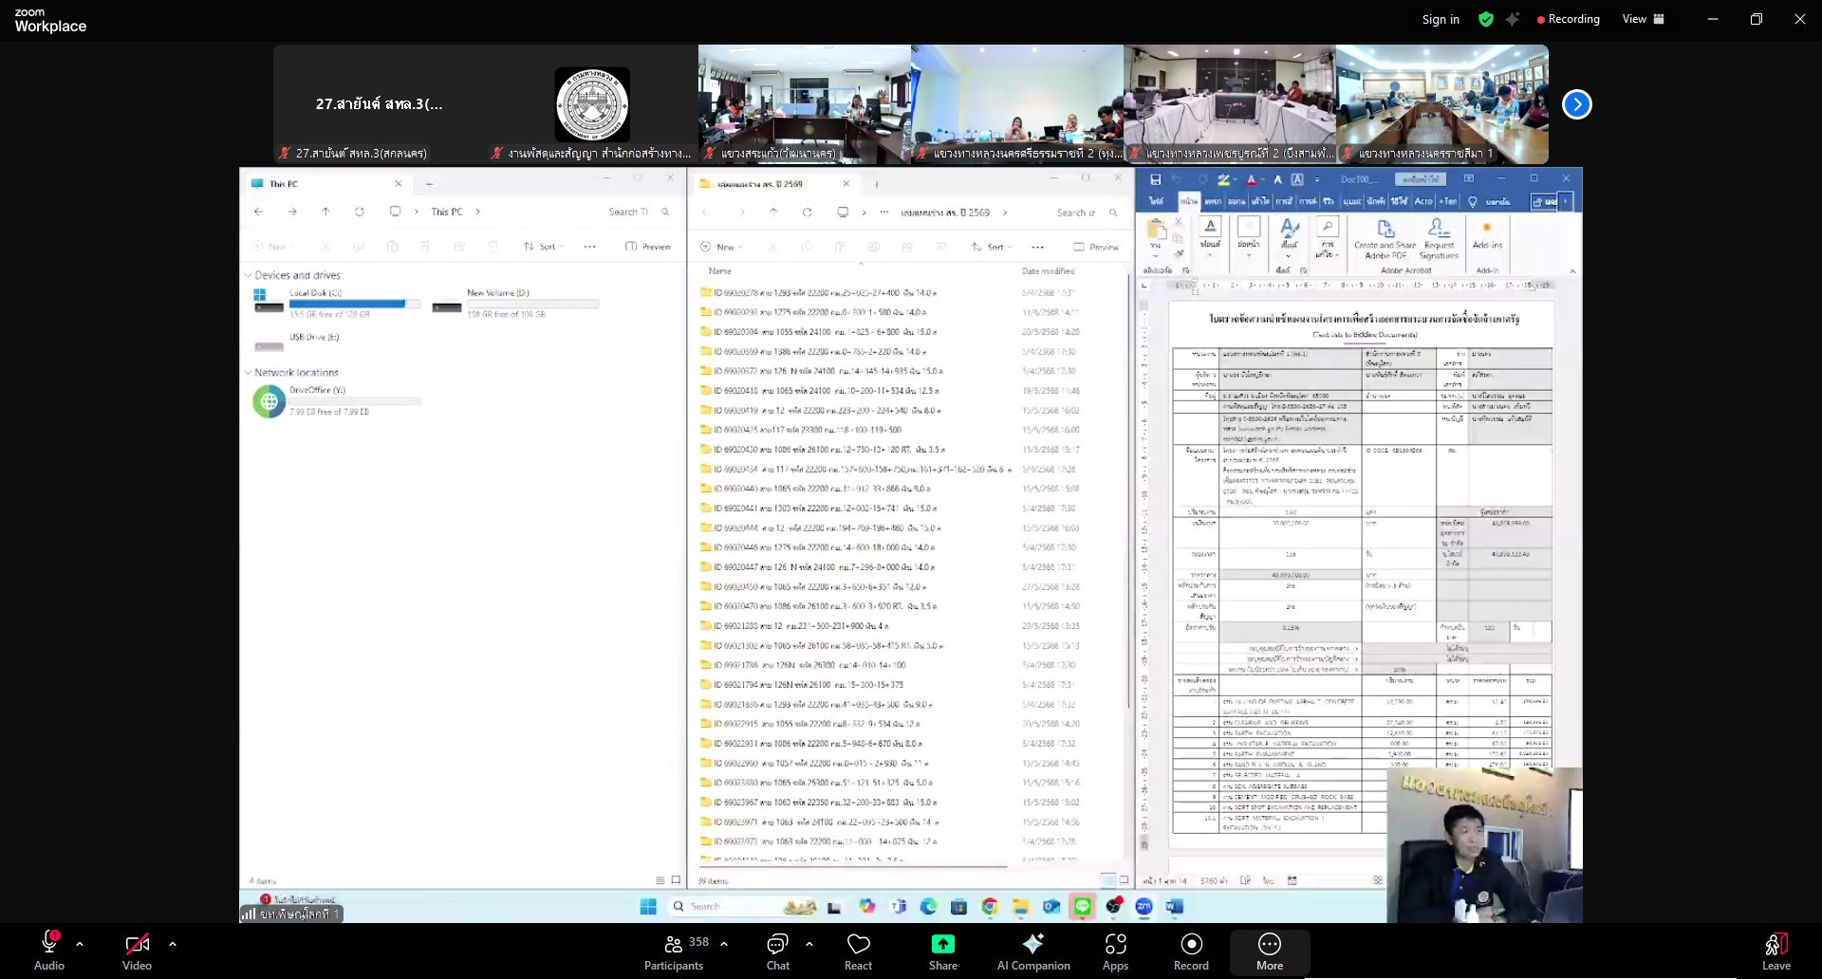Open AI Companion sparkle icon
Image resolution: width=1822 pixels, height=979 pixels.
(x=1032, y=945)
